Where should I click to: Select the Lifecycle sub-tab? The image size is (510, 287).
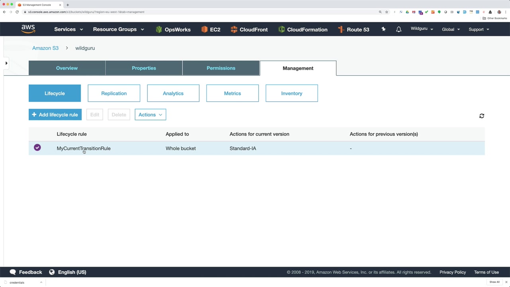point(55,93)
